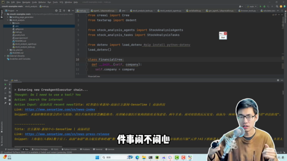Open PyCharm icon on taskbar
Screen dimensions: 287x161
(x=157, y=157)
